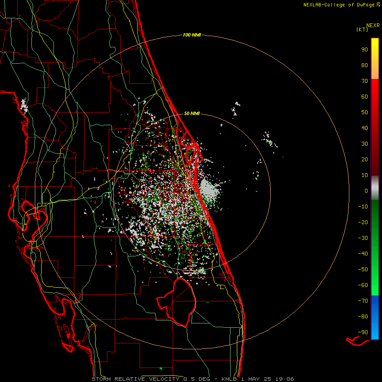Click the positive 20 knot scale label
Image resolution: width=382 pixels, height=382 pixels.
pos(365,160)
